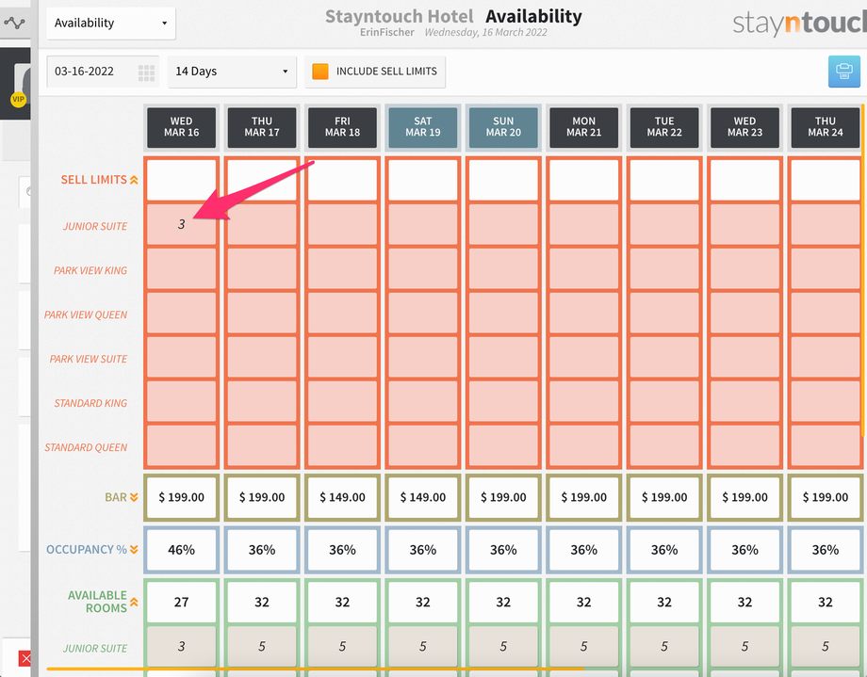Select the FRI MAR 18 column header
Image resolution: width=867 pixels, height=677 pixels.
(342, 127)
